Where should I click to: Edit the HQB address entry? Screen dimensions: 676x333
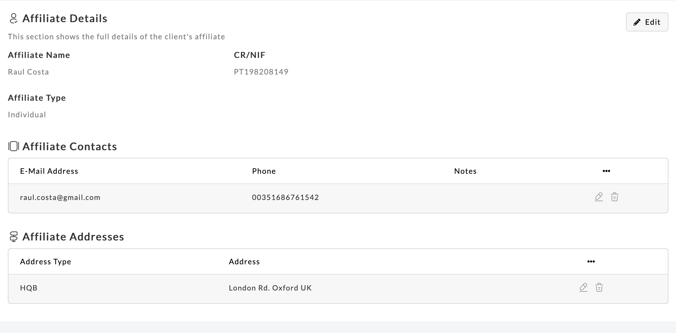tap(583, 288)
